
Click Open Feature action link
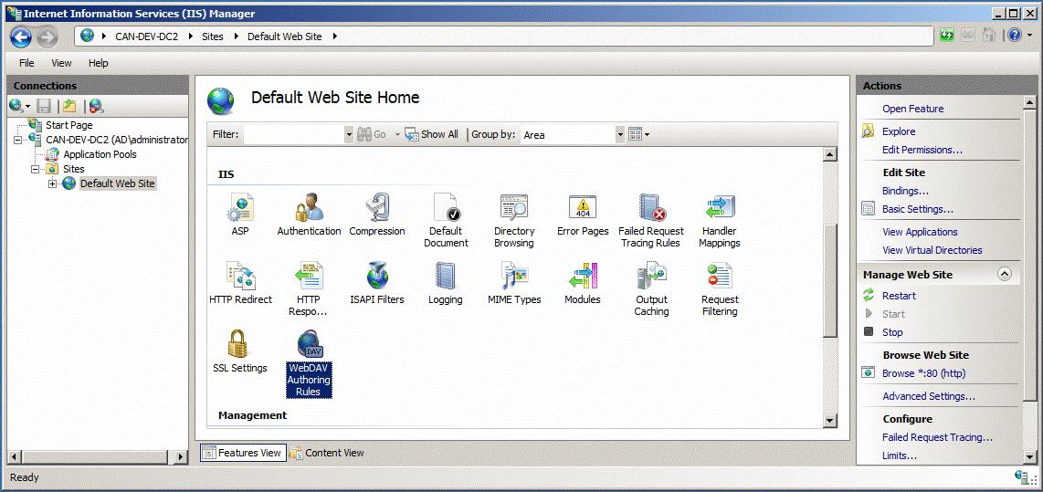(x=912, y=109)
